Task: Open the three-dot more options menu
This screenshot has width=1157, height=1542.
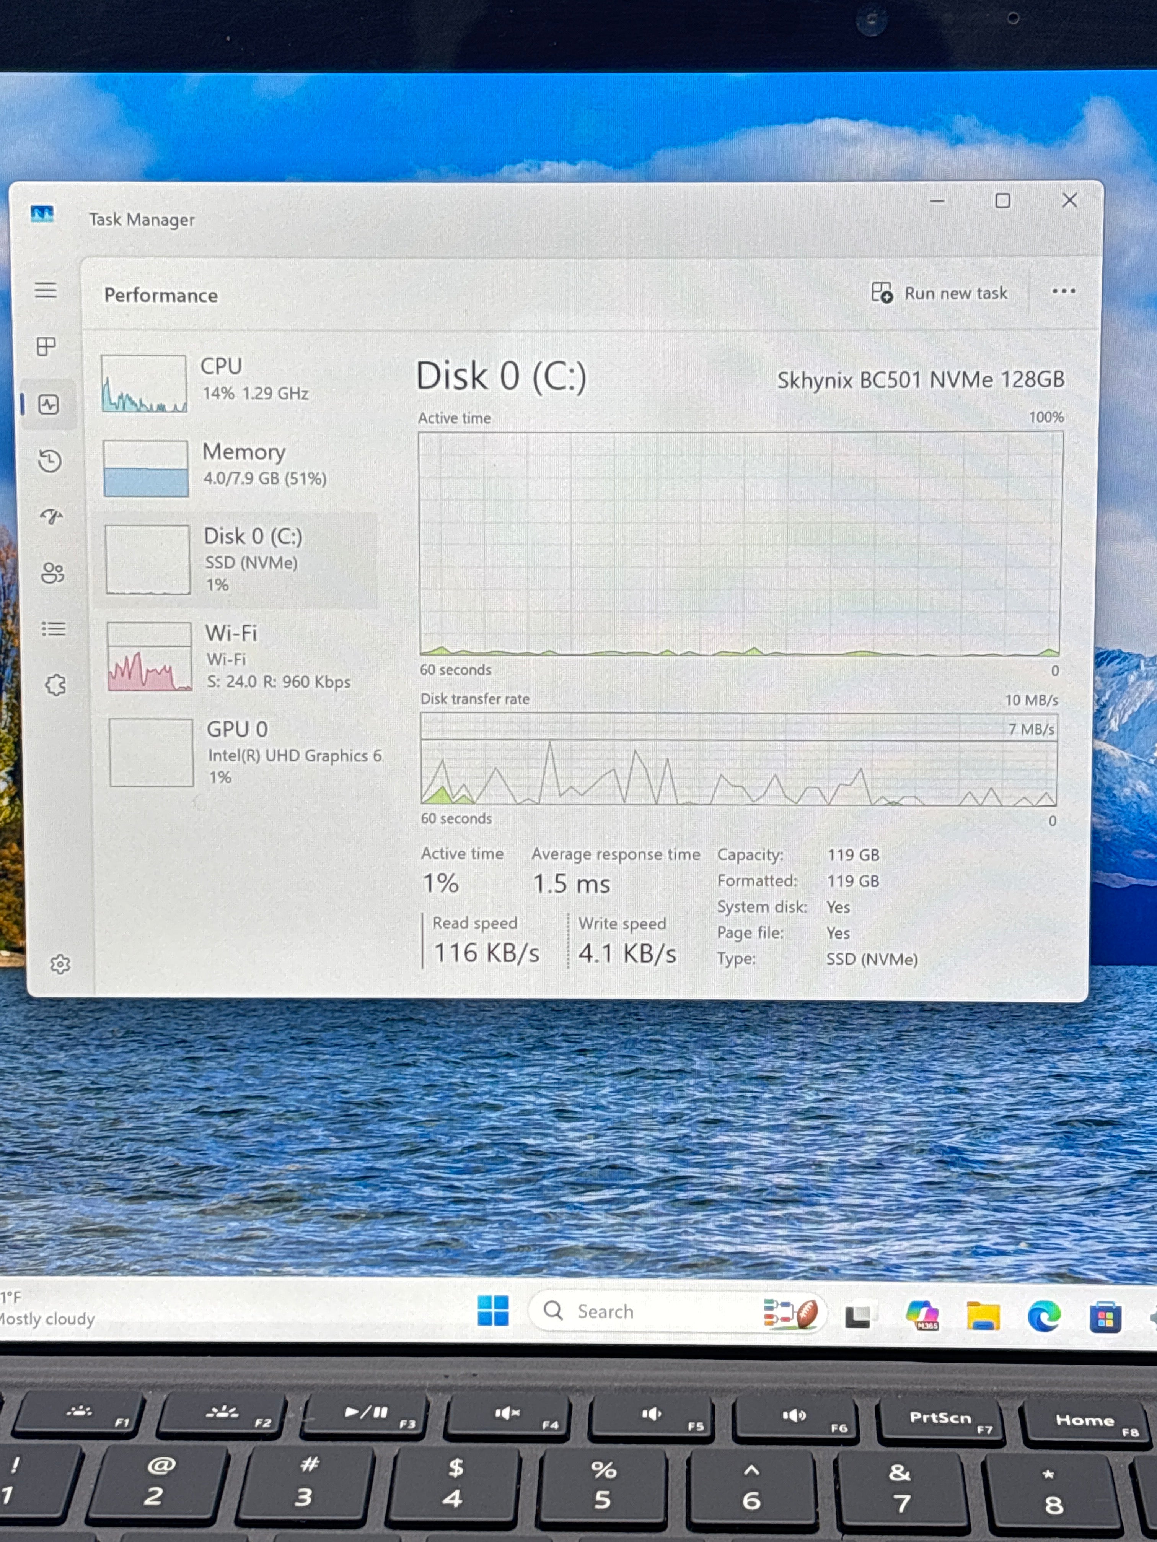Action: (x=1063, y=291)
